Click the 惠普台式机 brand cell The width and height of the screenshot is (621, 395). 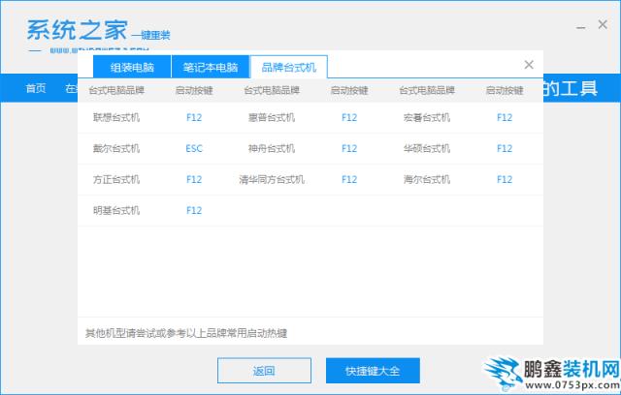272,117
